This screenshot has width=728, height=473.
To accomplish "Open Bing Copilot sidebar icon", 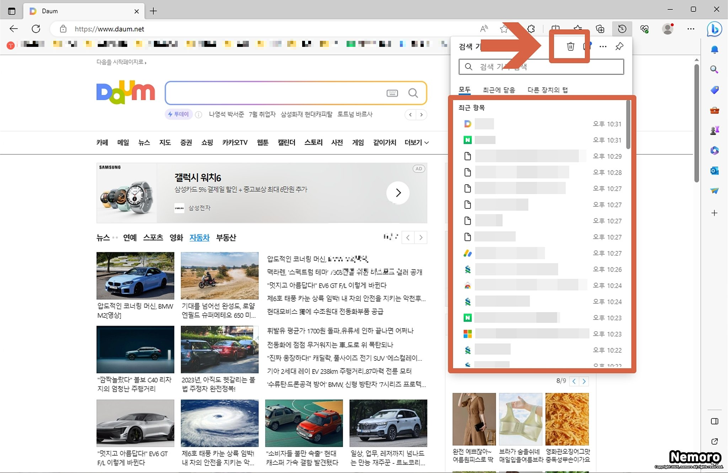I will pos(714,29).
